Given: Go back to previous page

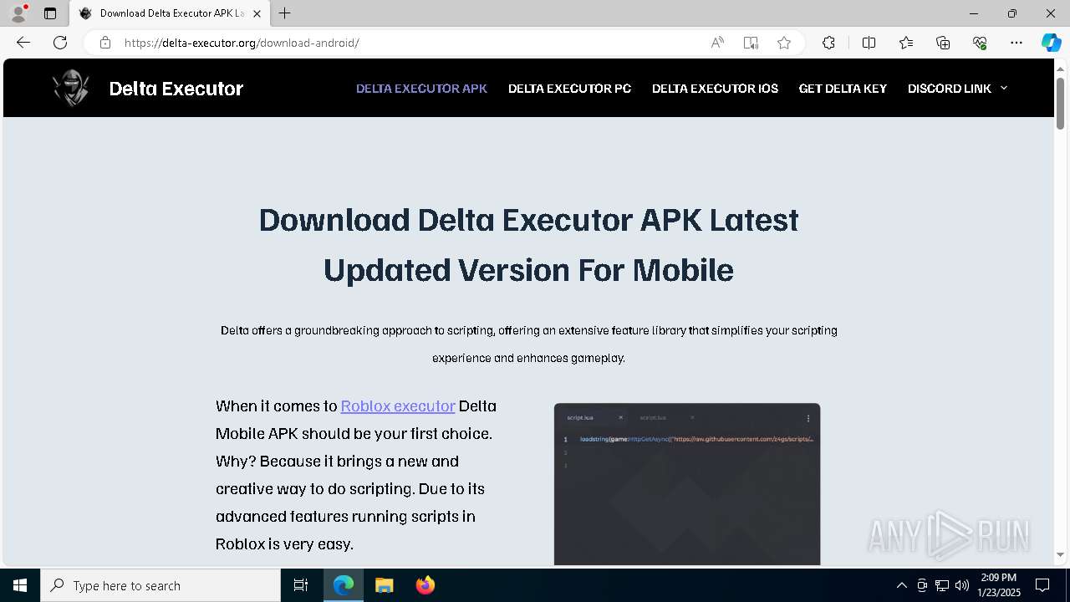Looking at the screenshot, I should [23, 43].
